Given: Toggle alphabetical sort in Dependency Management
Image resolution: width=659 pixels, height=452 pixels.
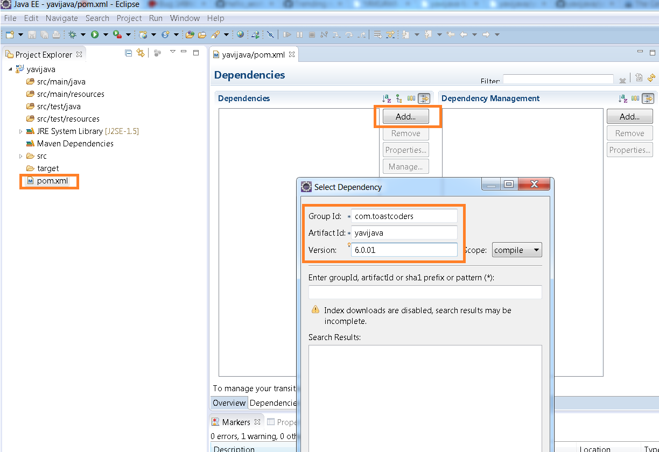Looking at the screenshot, I should click(x=623, y=98).
